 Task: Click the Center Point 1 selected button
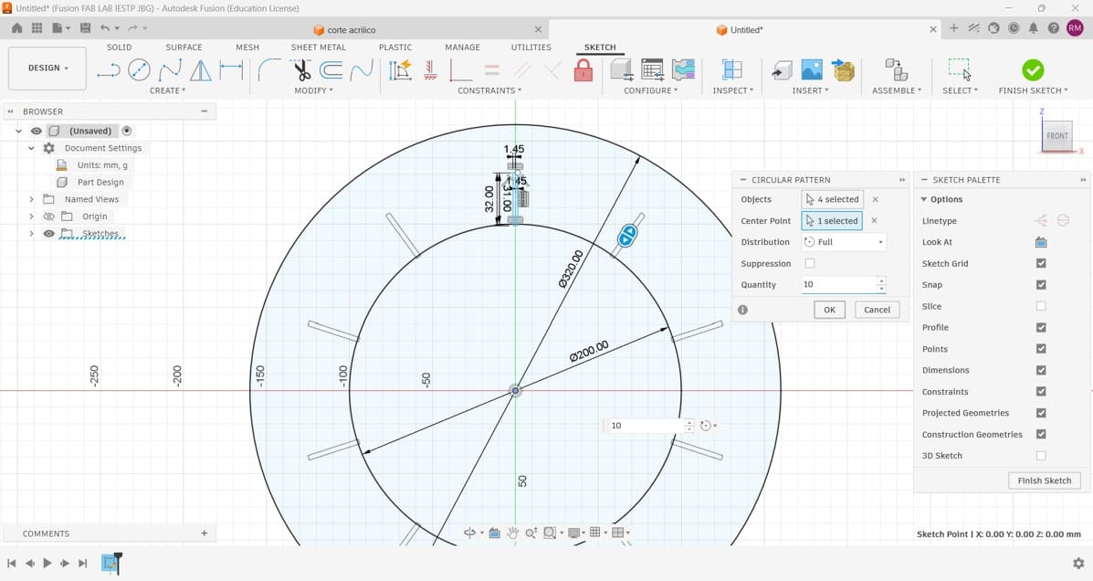click(832, 220)
